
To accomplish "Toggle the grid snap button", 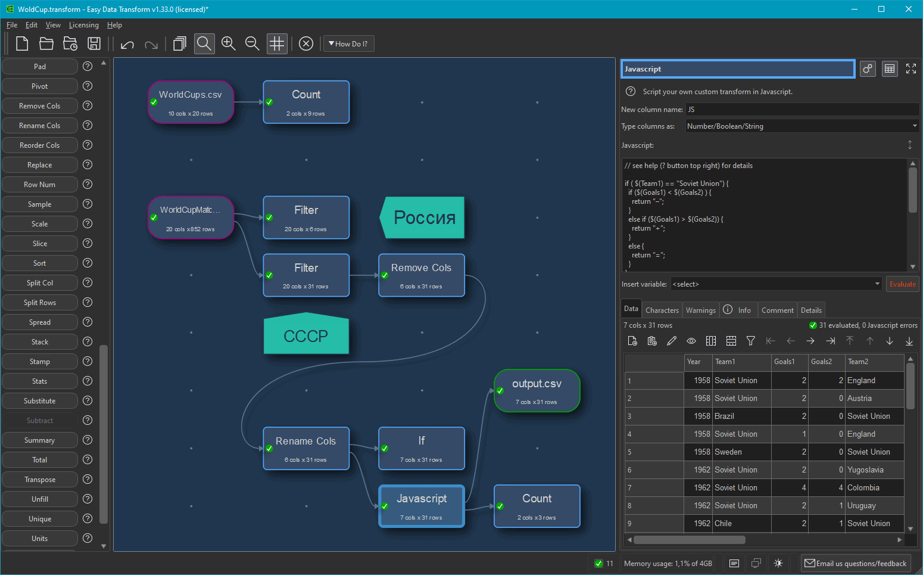I will pos(277,43).
